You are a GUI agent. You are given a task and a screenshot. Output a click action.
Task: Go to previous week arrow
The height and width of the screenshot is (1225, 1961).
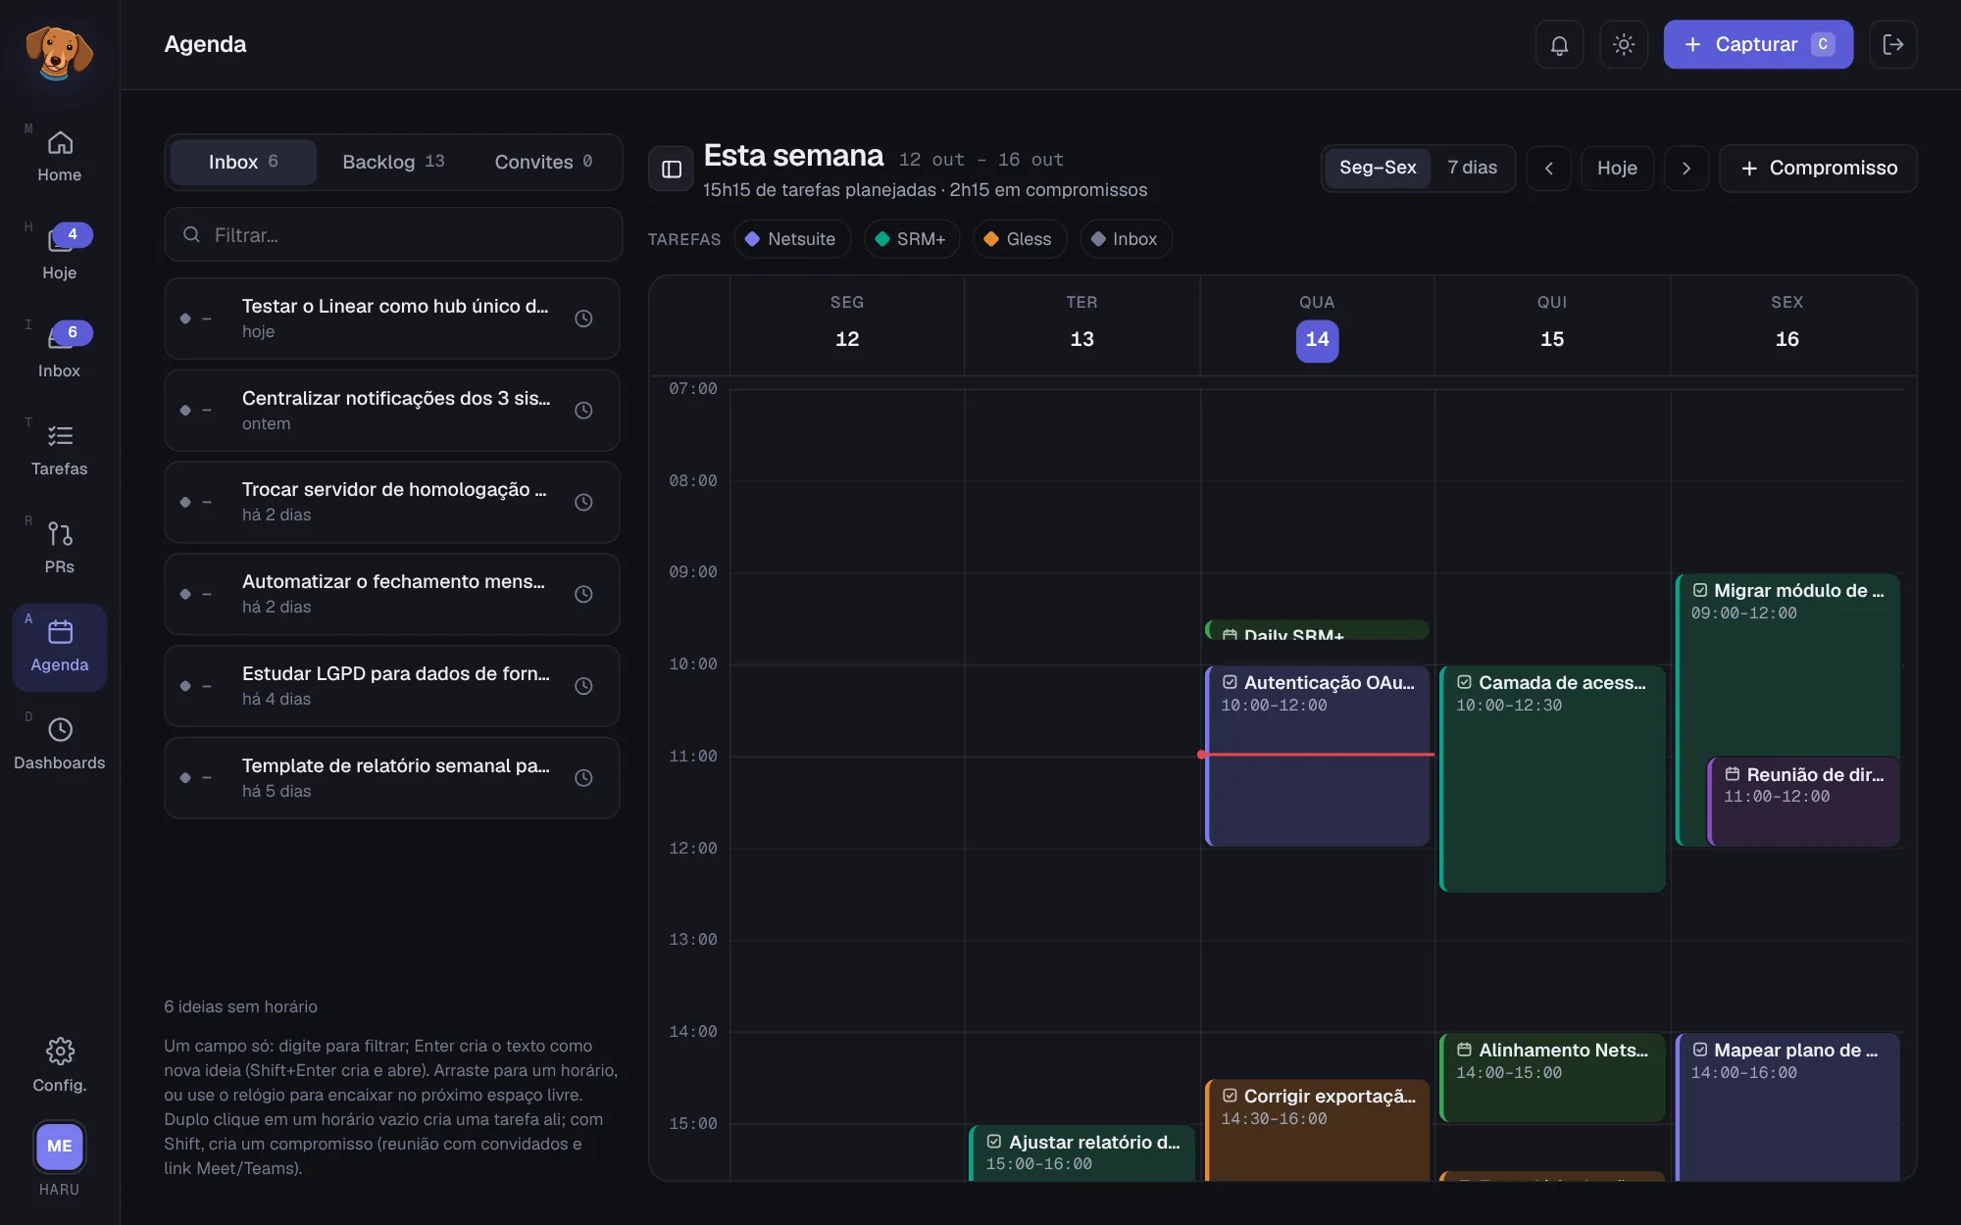(x=1549, y=169)
